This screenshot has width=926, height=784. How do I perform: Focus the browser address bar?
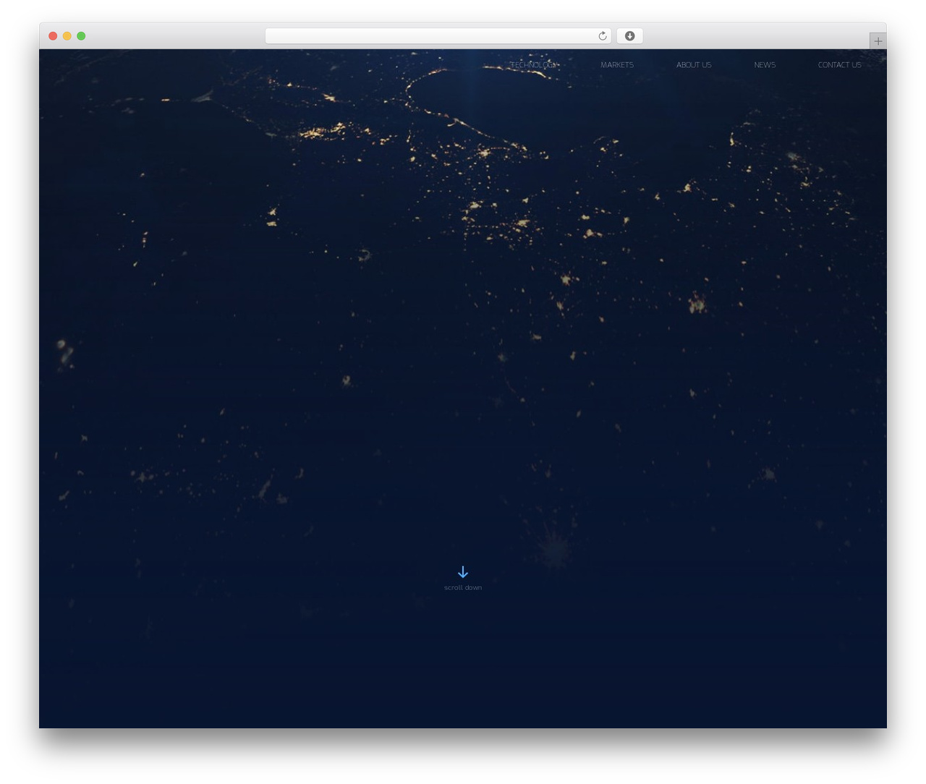point(438,36)
